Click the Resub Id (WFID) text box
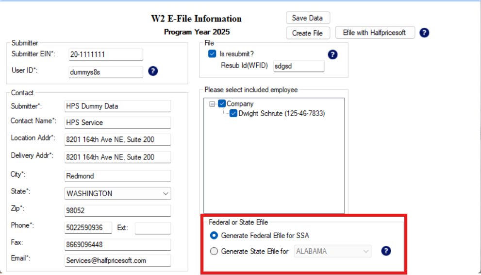 [x=298, y=66]
